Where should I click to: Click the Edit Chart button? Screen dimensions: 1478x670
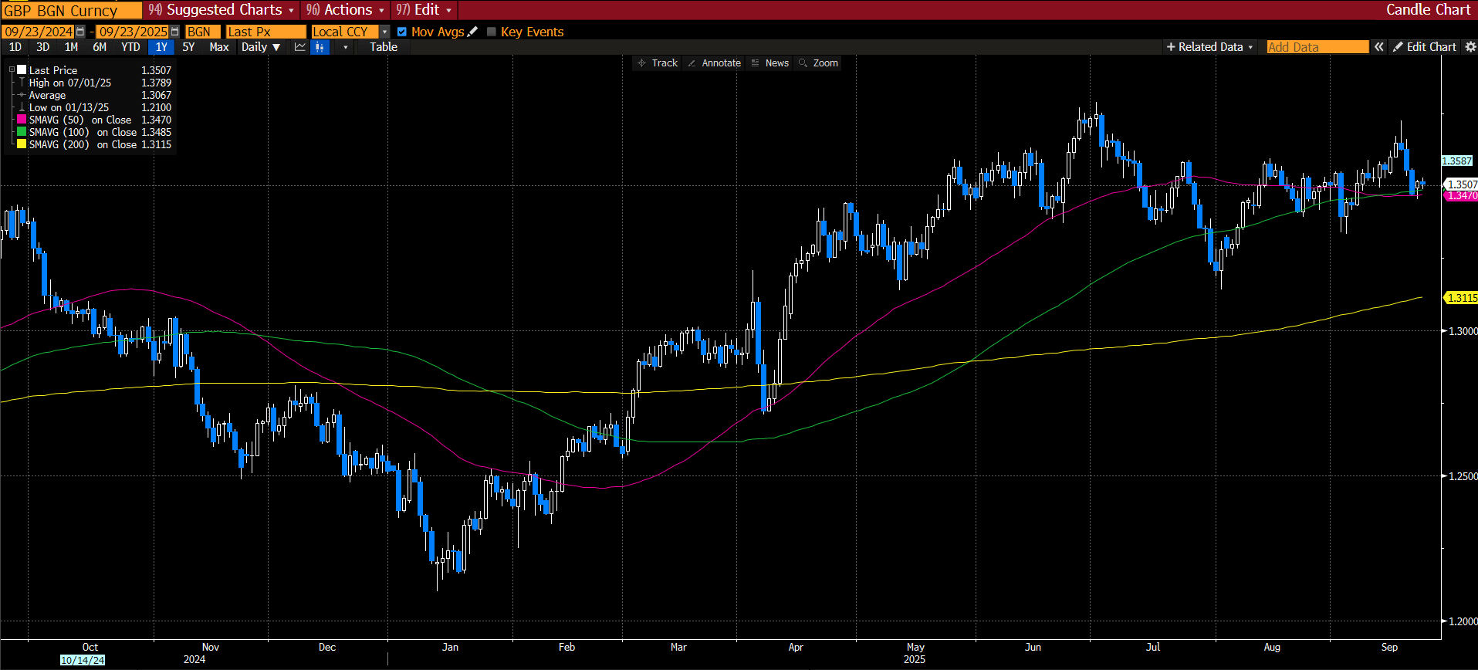pos(1425,47)
